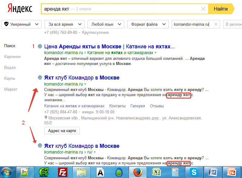
Task: Open the middle Яхт клуб Командор в Москве result
Action: click(82, 78)
